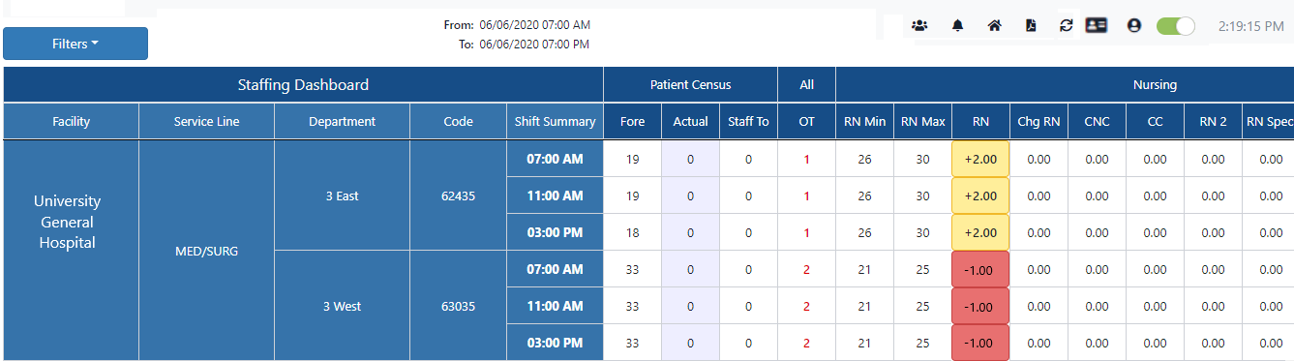The width and height of the screenshot is (1294, 361).
Task: Click 3 East 11:00 AM shift row header
Action: (555, 196)
